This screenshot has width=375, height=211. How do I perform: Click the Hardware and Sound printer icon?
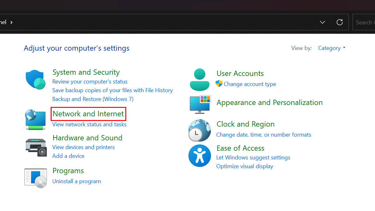[36, 147]
